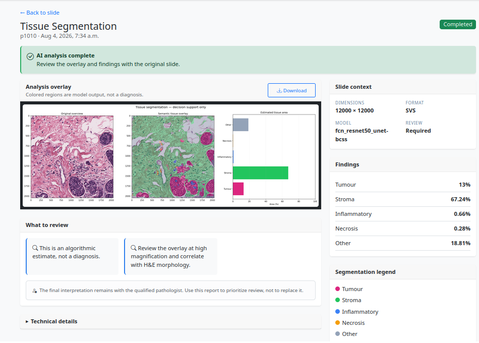Open the segmentation overlay figure thumbnail
Screen dimensions: 479x343
[x=170, y=155]
